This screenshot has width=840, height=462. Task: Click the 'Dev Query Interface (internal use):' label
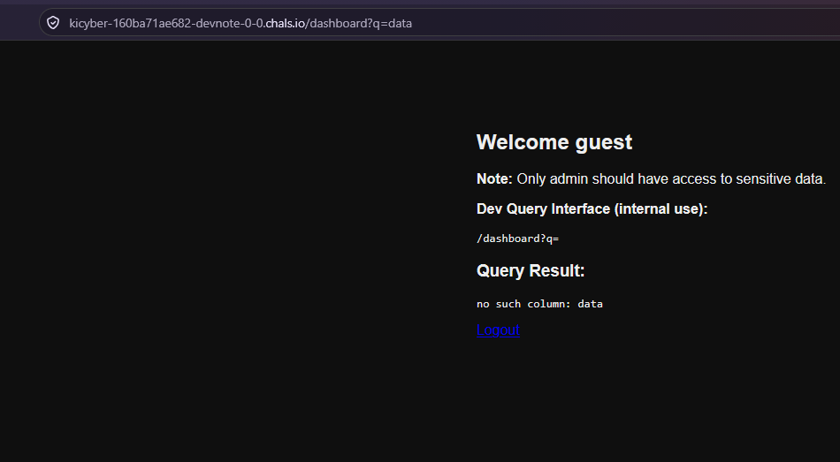click(592, 208)
